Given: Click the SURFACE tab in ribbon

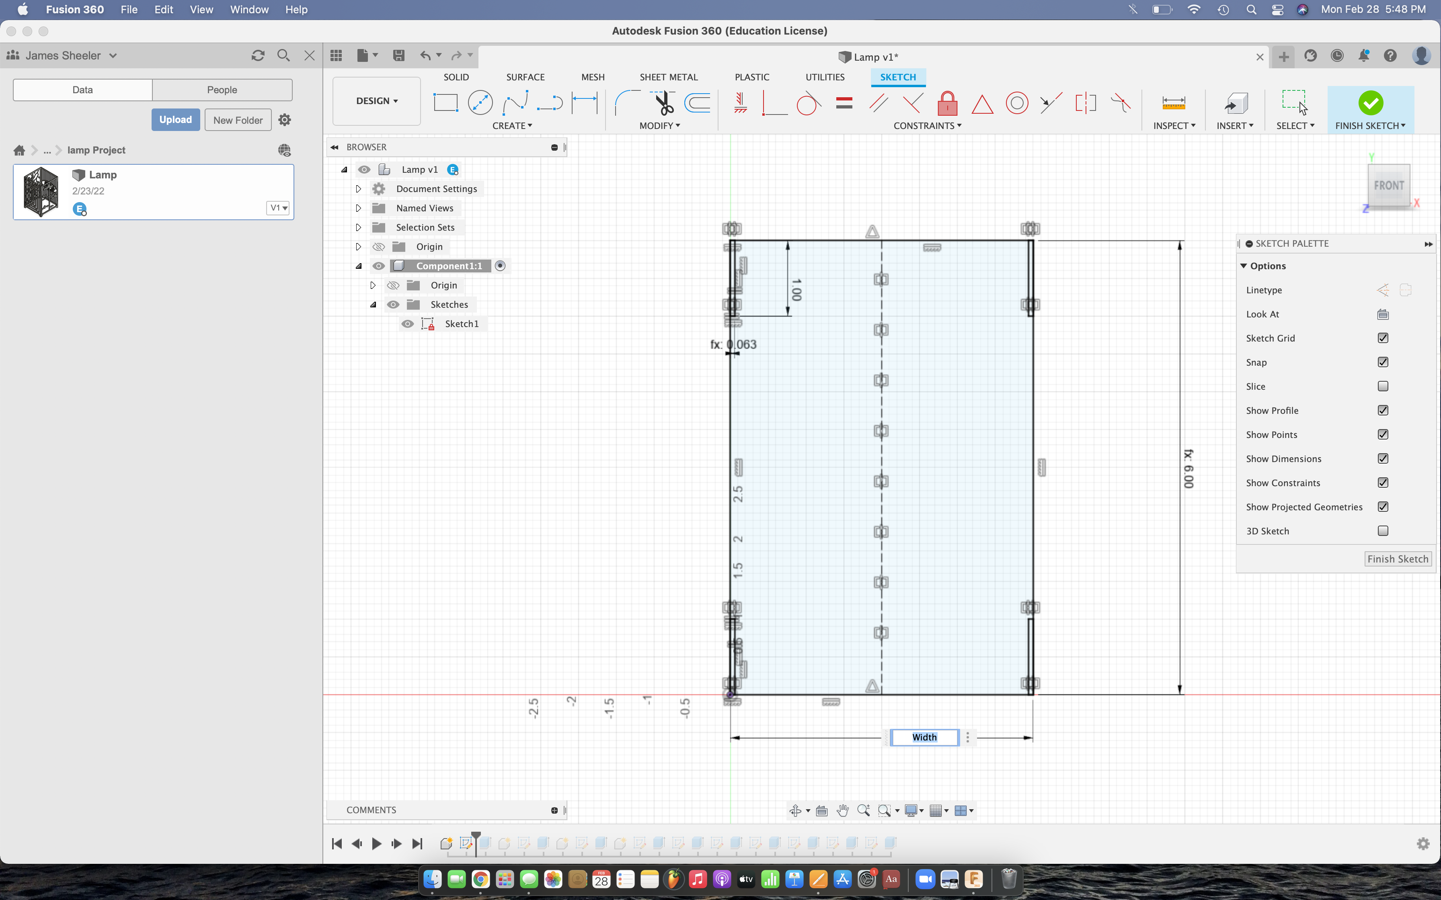Looking at the screenshot, I should click(525, 77).
